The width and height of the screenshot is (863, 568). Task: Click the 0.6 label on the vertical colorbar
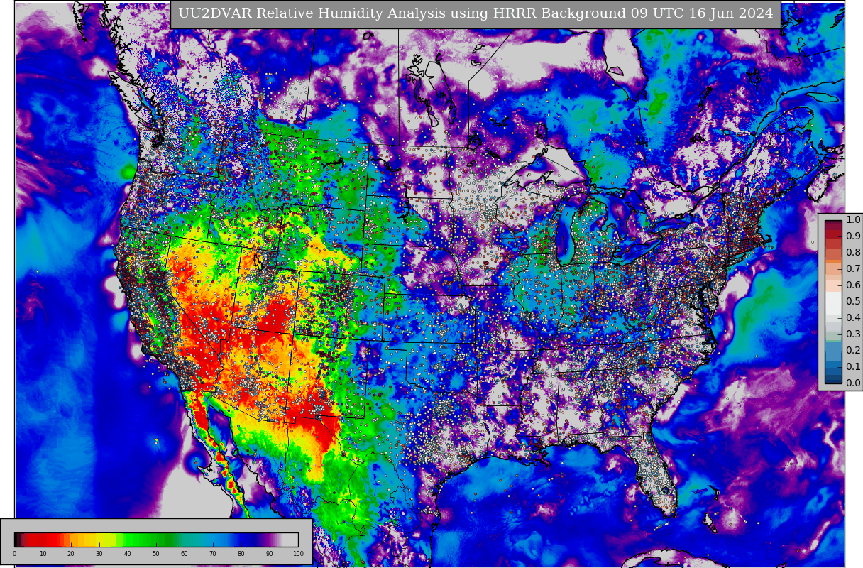coord(853,285)
